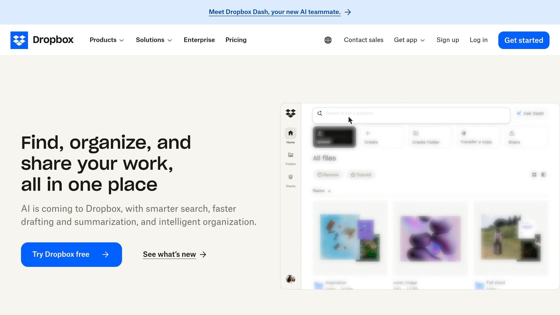Switch to grid view layout
The width and height of the screenshot is (560, 315).
pos(534,174)
